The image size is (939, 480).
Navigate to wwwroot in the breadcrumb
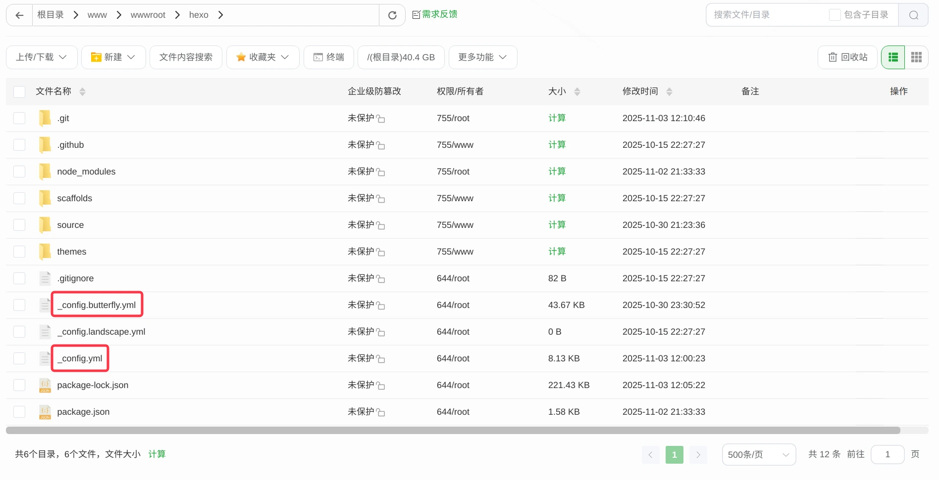coord(148,15)
